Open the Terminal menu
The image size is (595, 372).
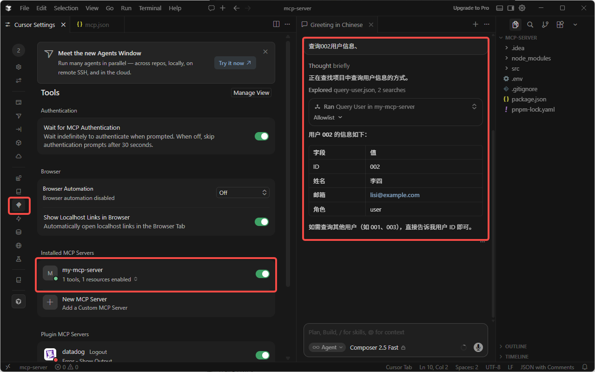(150, 8)
